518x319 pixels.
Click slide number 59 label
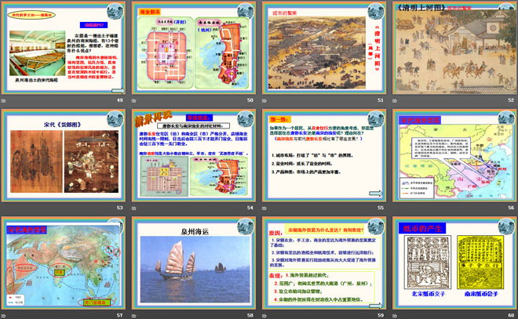(x=381, y=315)
